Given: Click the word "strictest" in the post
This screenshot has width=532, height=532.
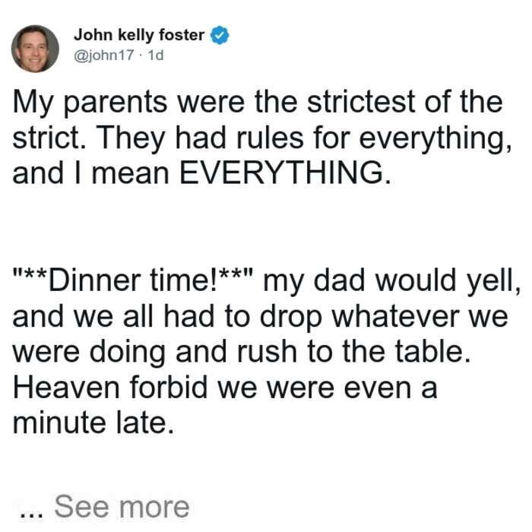Looking at the screenshot, I should [x=362, y=101].
